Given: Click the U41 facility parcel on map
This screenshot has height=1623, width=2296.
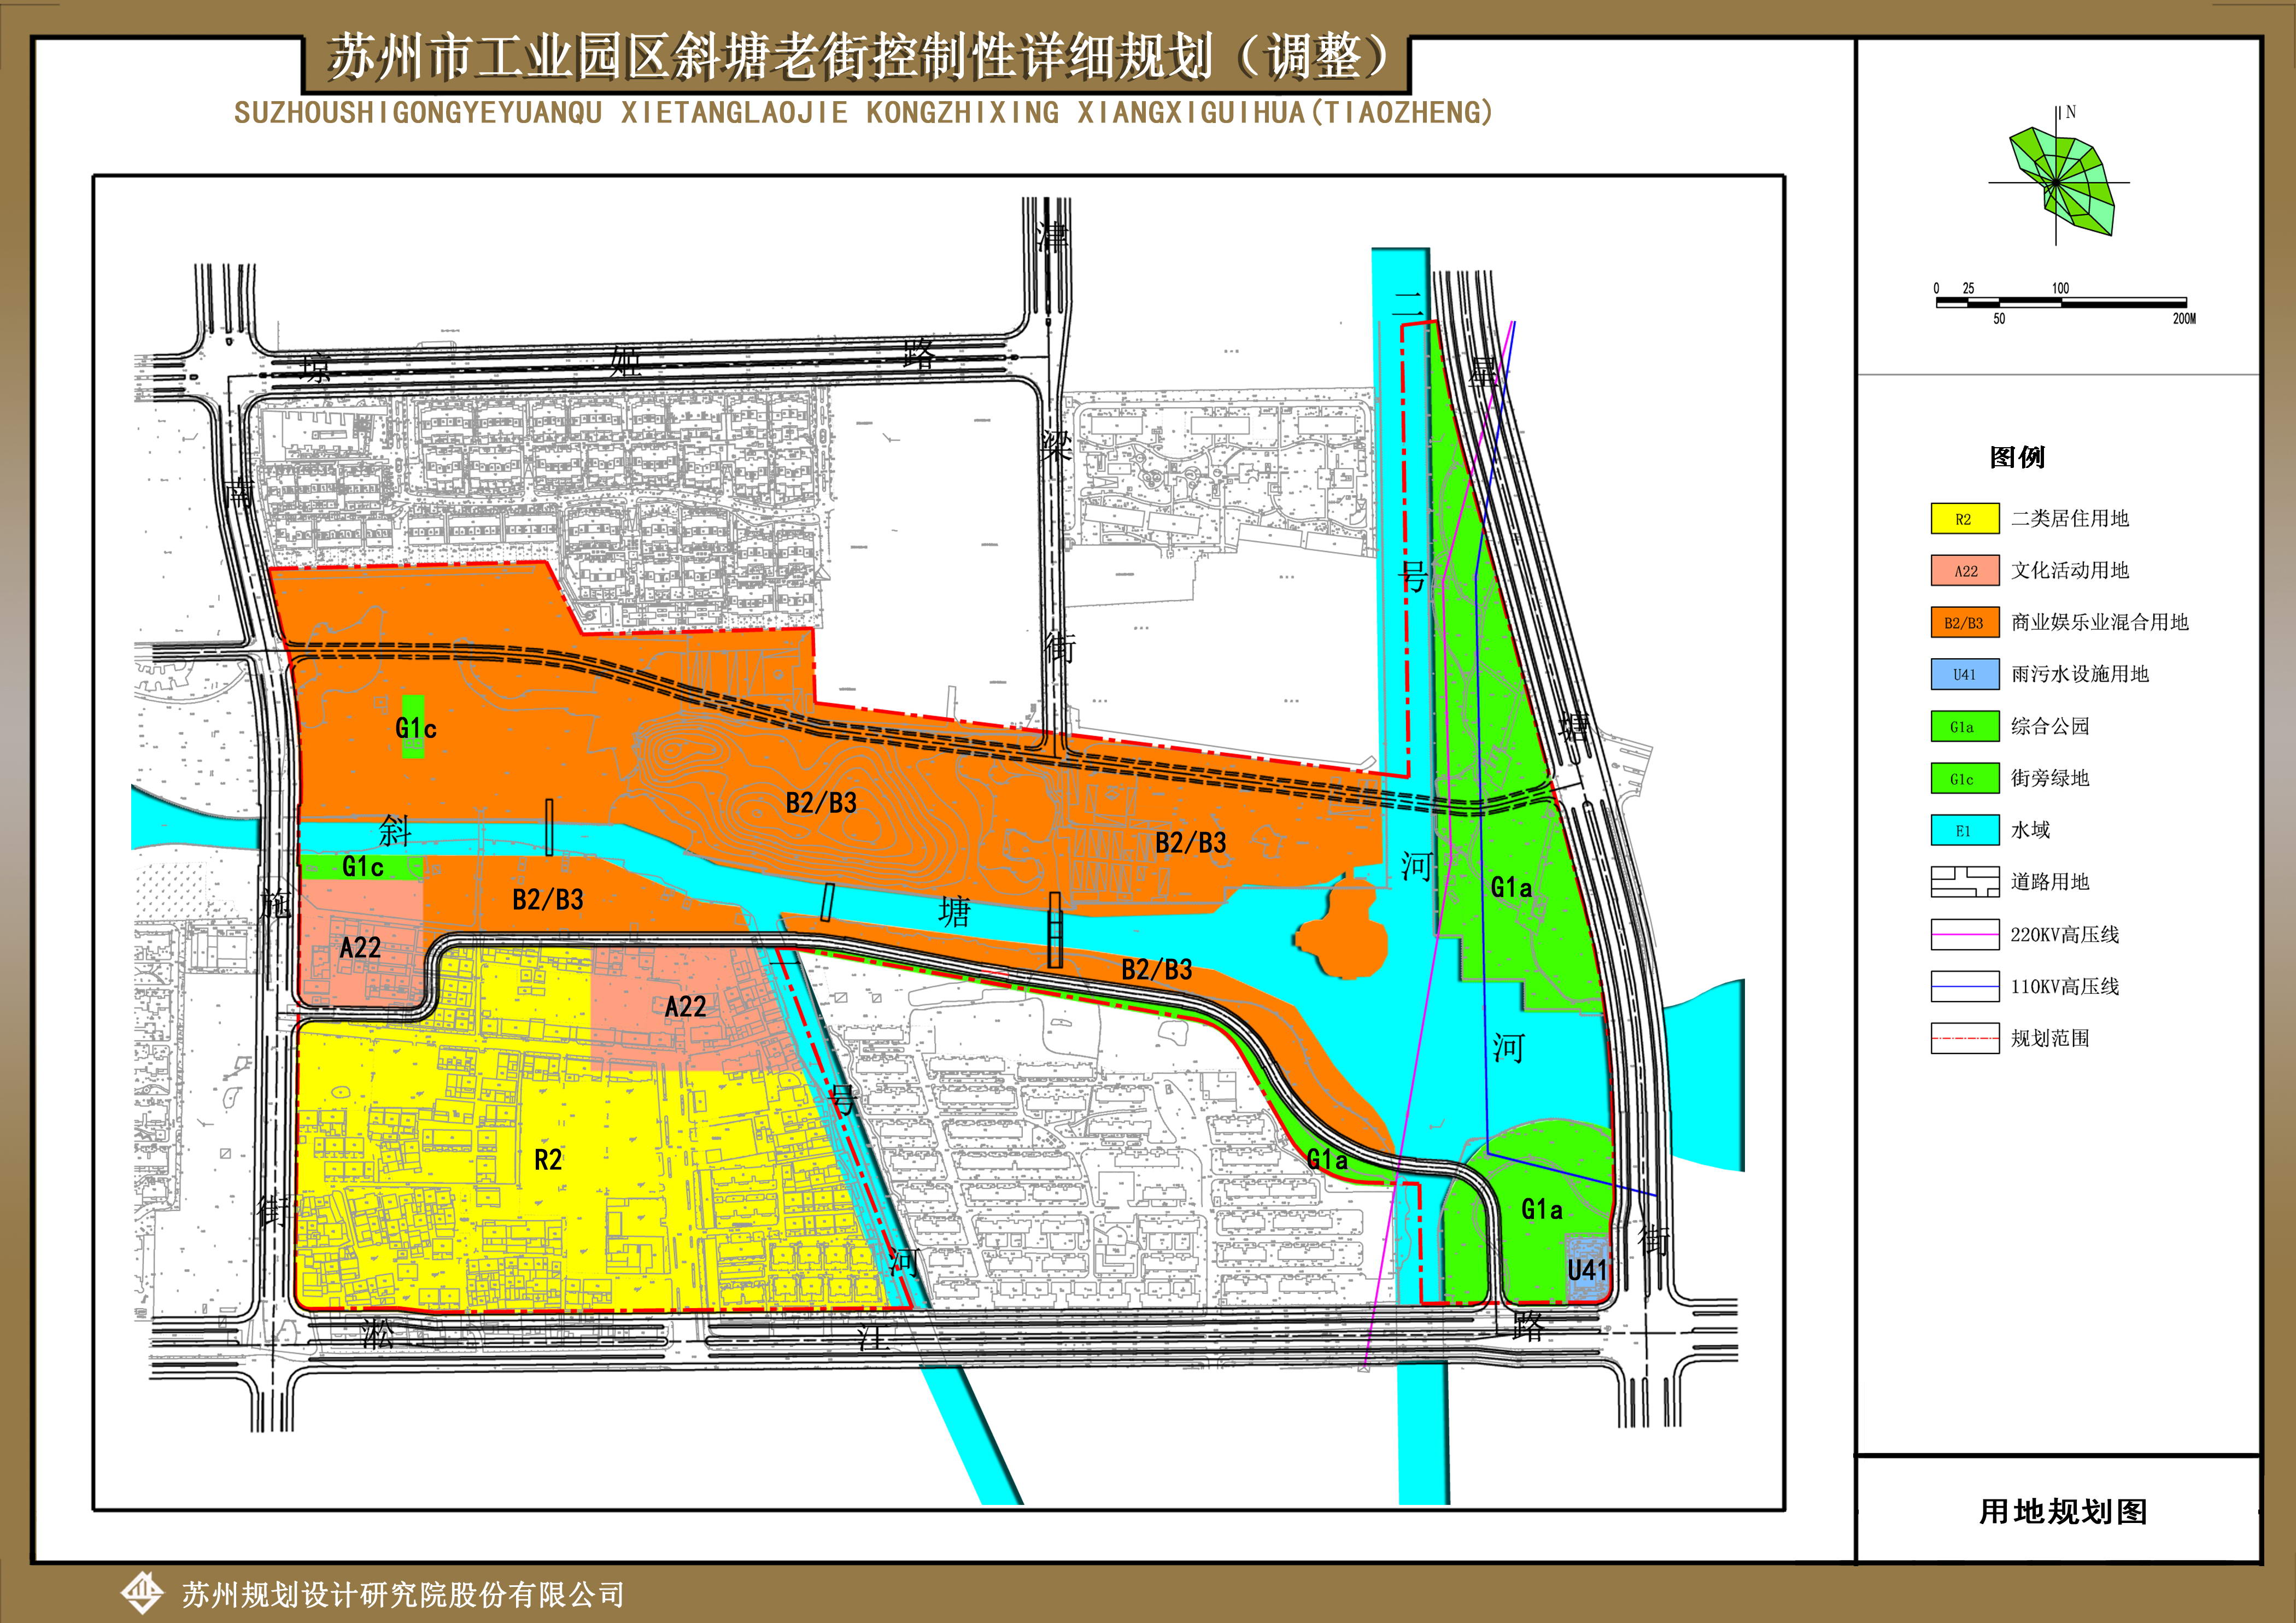Looking at the screenshot, I should click(x=1586, y=1269).
